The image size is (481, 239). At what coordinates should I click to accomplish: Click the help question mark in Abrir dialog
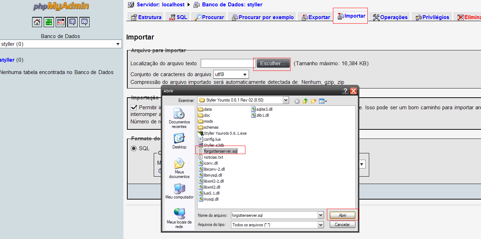coord(346,91)
